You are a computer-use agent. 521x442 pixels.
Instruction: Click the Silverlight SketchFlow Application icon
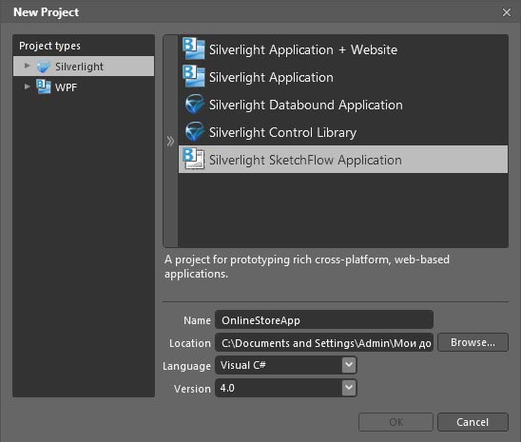click(194, 159)
